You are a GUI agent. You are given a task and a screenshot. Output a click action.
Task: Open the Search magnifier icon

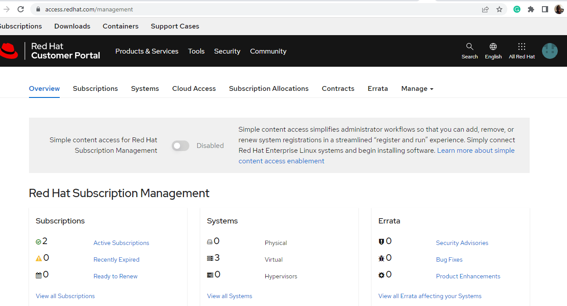tap(469, 47)
